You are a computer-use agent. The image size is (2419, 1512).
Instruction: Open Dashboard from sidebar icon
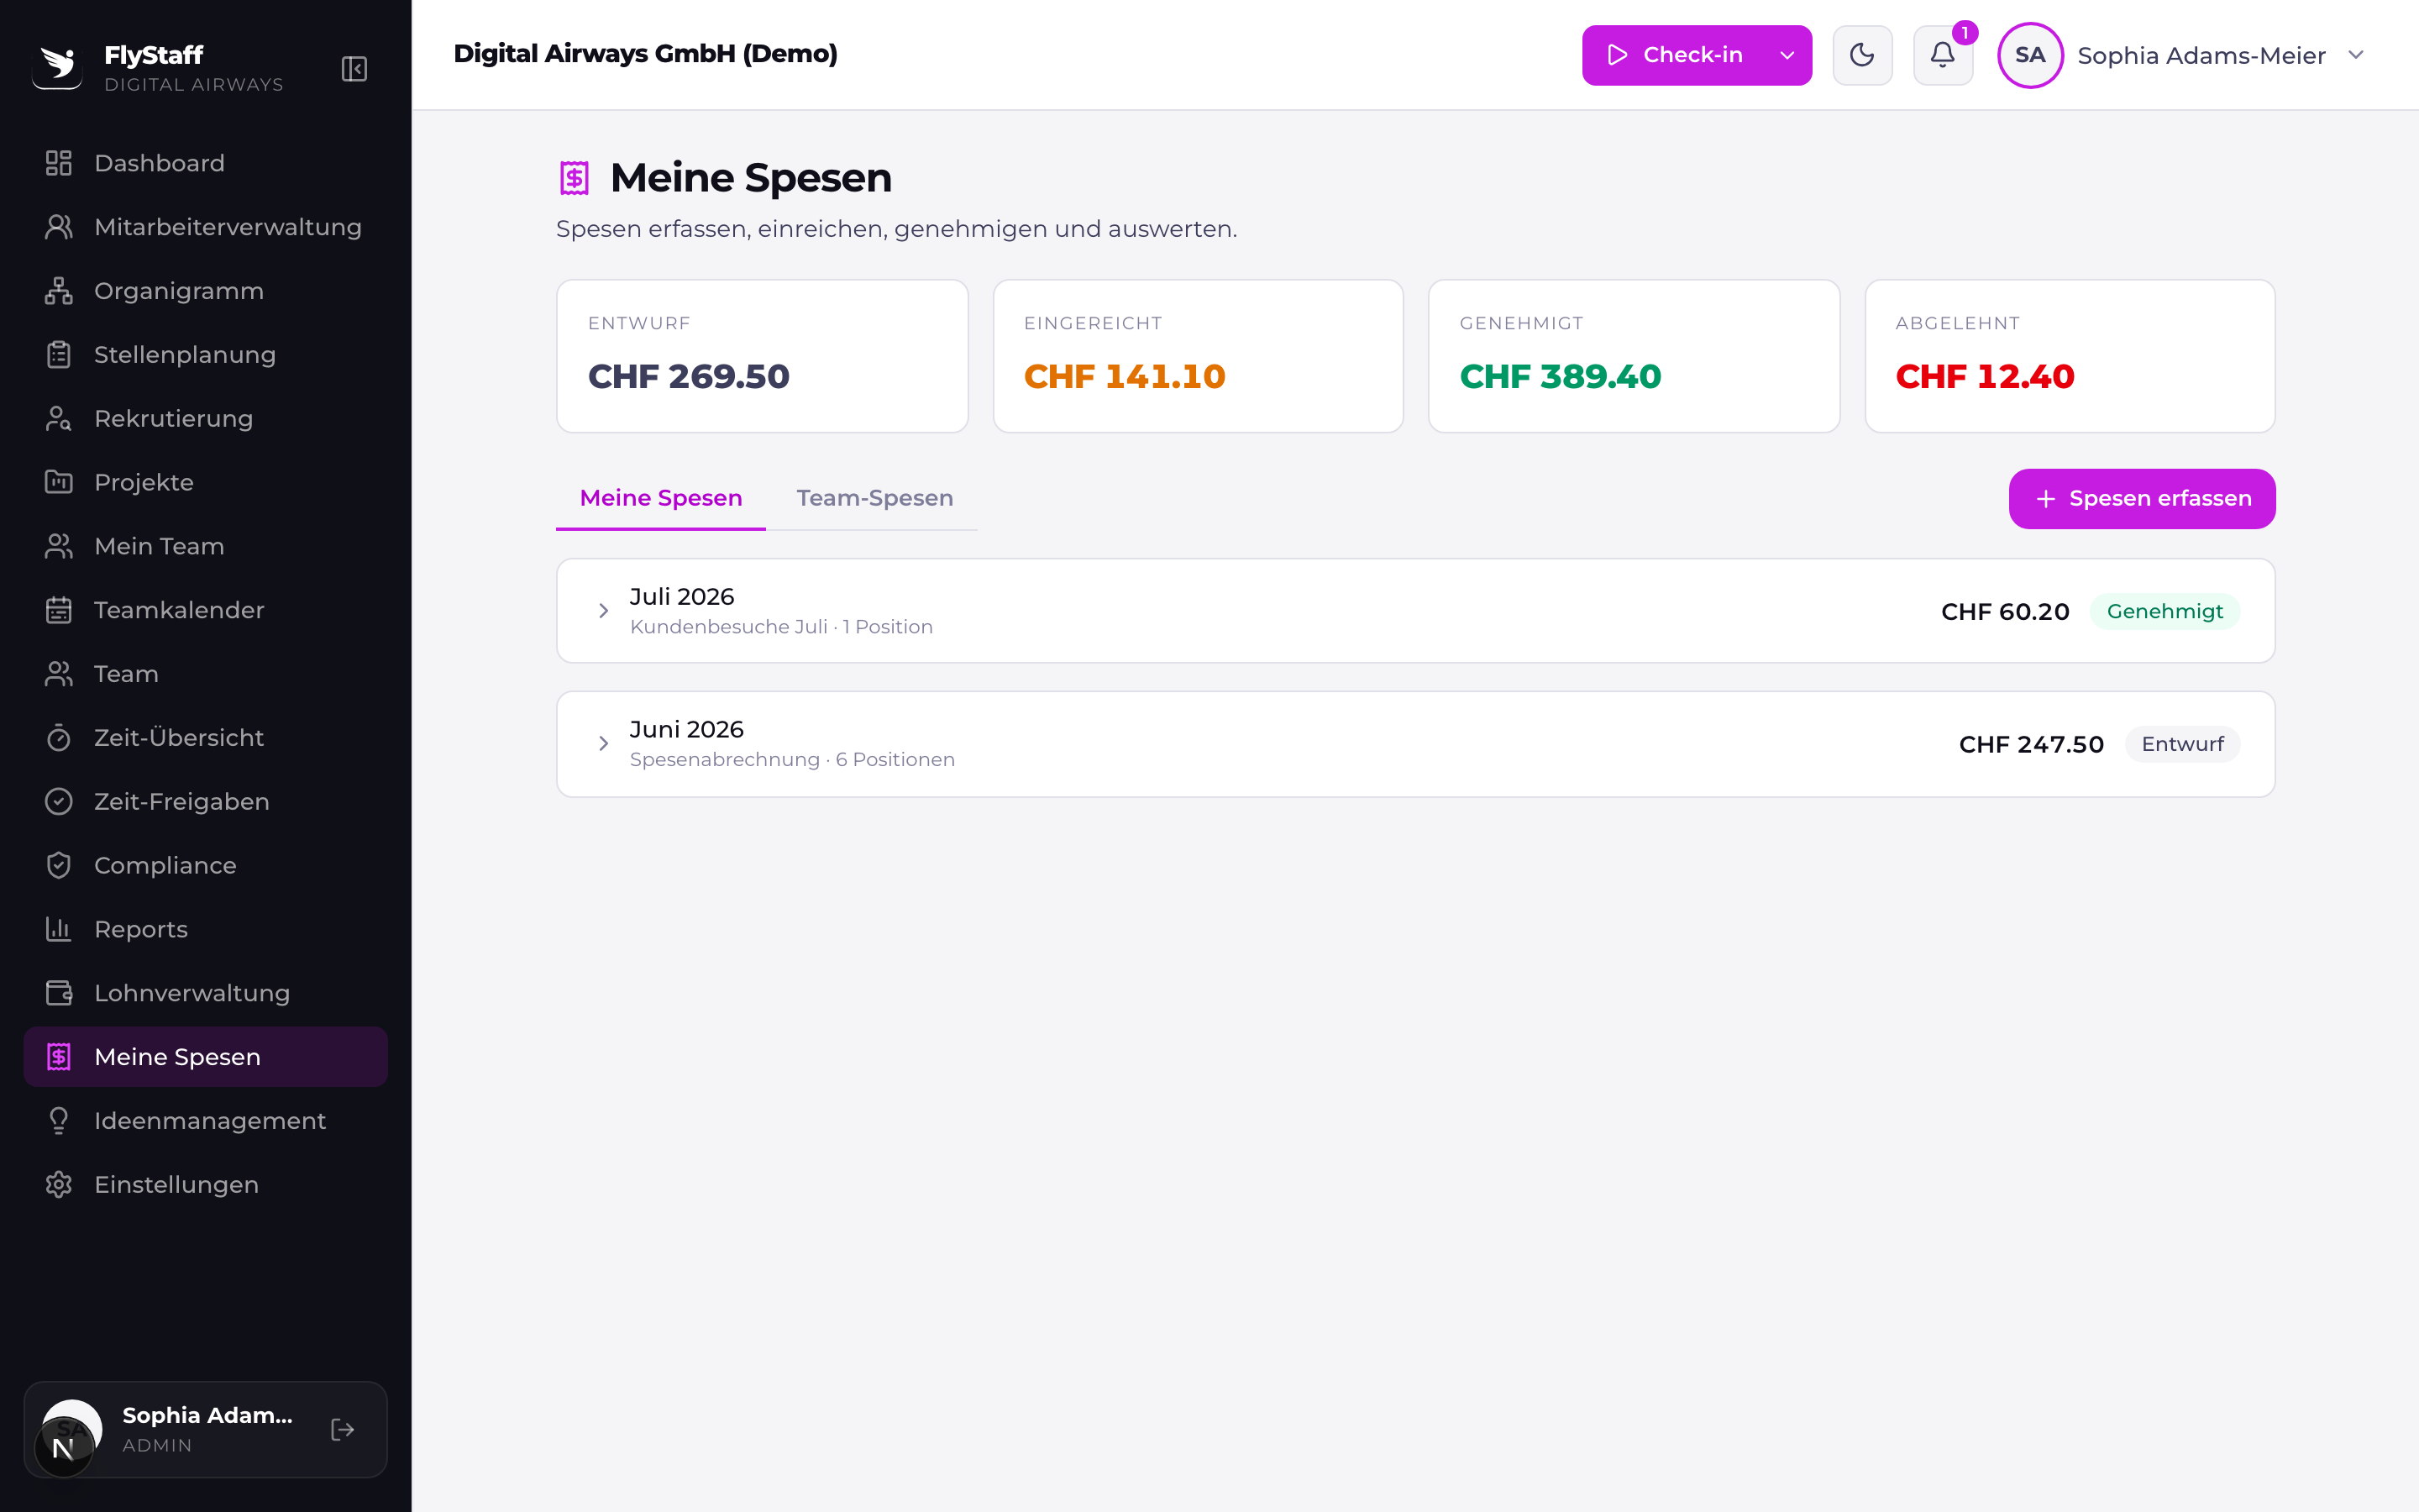click(59, 163)
